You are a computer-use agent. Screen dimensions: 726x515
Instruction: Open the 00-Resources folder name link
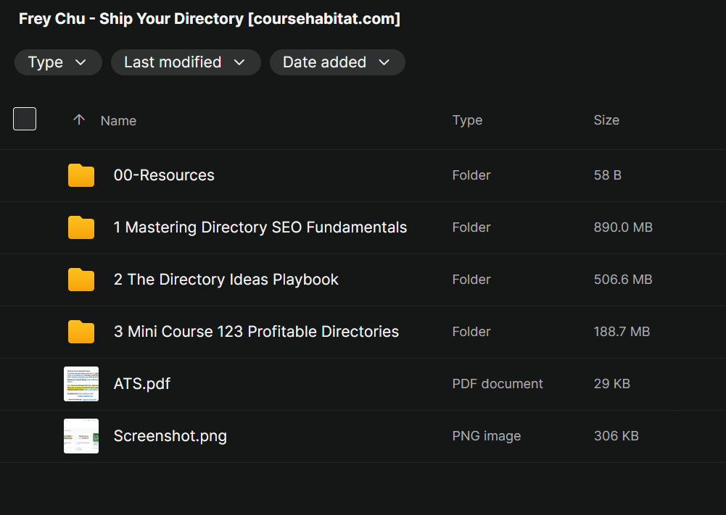(164, 175)
